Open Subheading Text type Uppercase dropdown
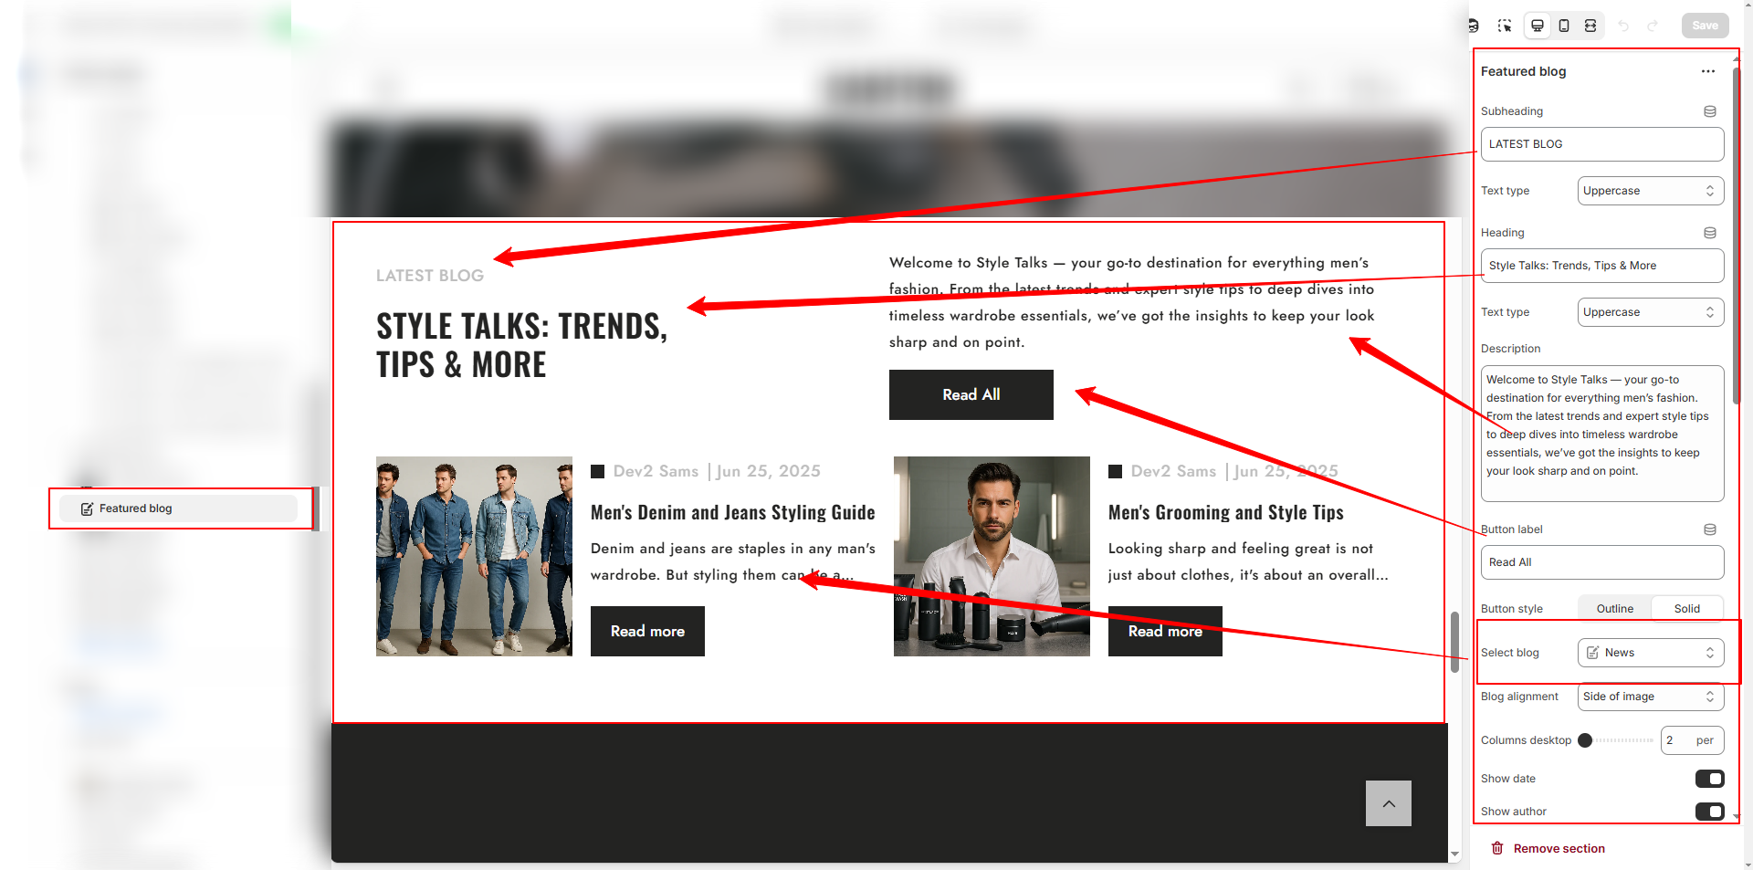 (1651, 191)
